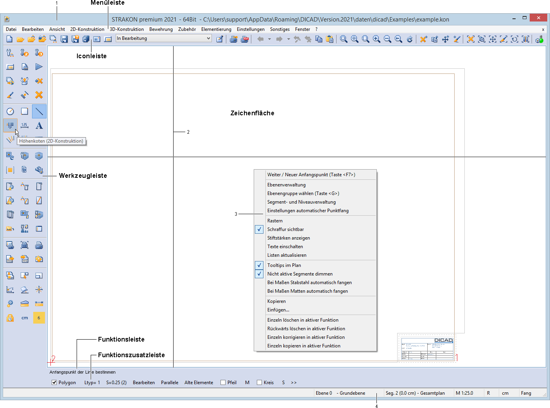Image resolution: width=550 pixels, height=408 pixels.
Task: Click the Save all stacked diskettes icon
Action: (86, 39)
